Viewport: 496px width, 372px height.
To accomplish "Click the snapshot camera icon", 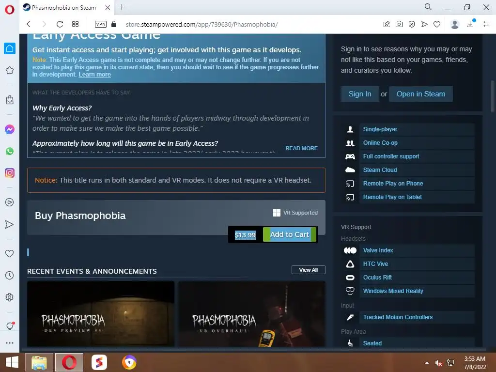I will point(399,24).
